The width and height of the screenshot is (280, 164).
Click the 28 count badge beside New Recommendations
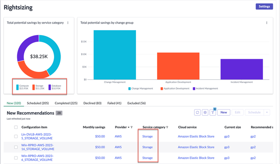pos(59,113)
